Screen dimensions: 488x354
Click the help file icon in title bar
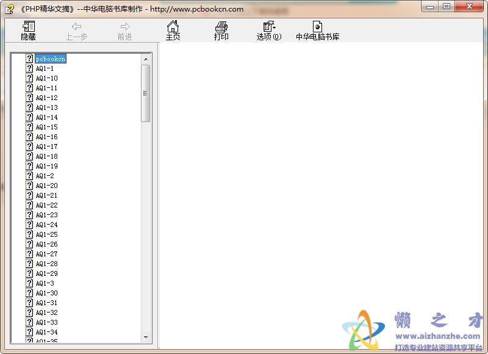point(9,9)
